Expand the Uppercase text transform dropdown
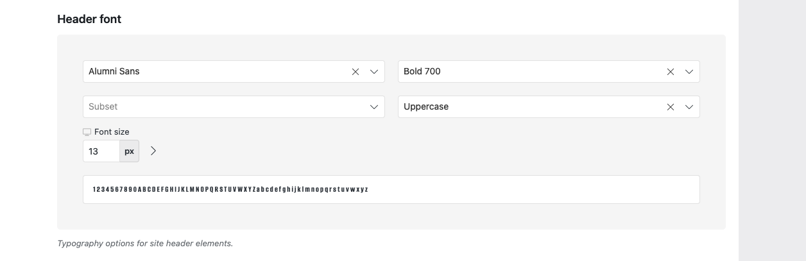The height and width of the screenshot is (261, 806). (689, 107)
